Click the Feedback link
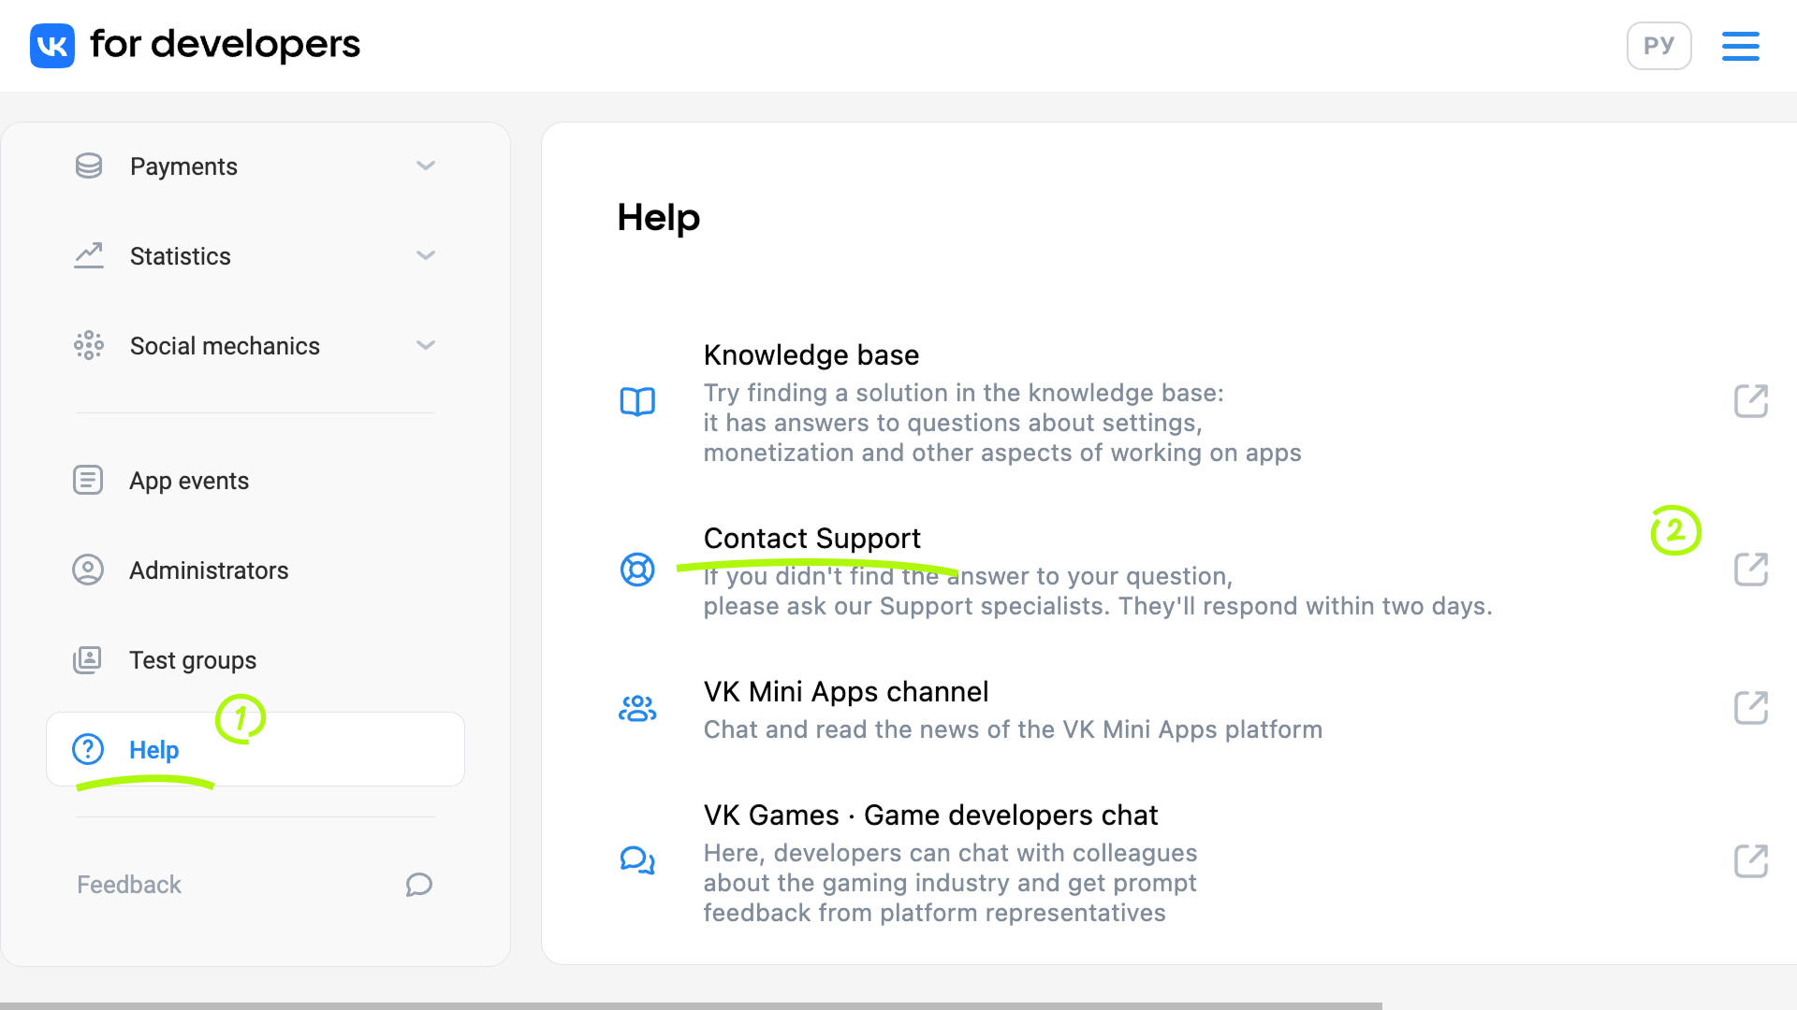The height and width of the screenshot is (1010, 1797). [129, 884]
